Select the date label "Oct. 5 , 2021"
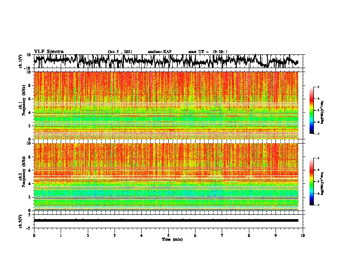 click(x=120, y=52)
